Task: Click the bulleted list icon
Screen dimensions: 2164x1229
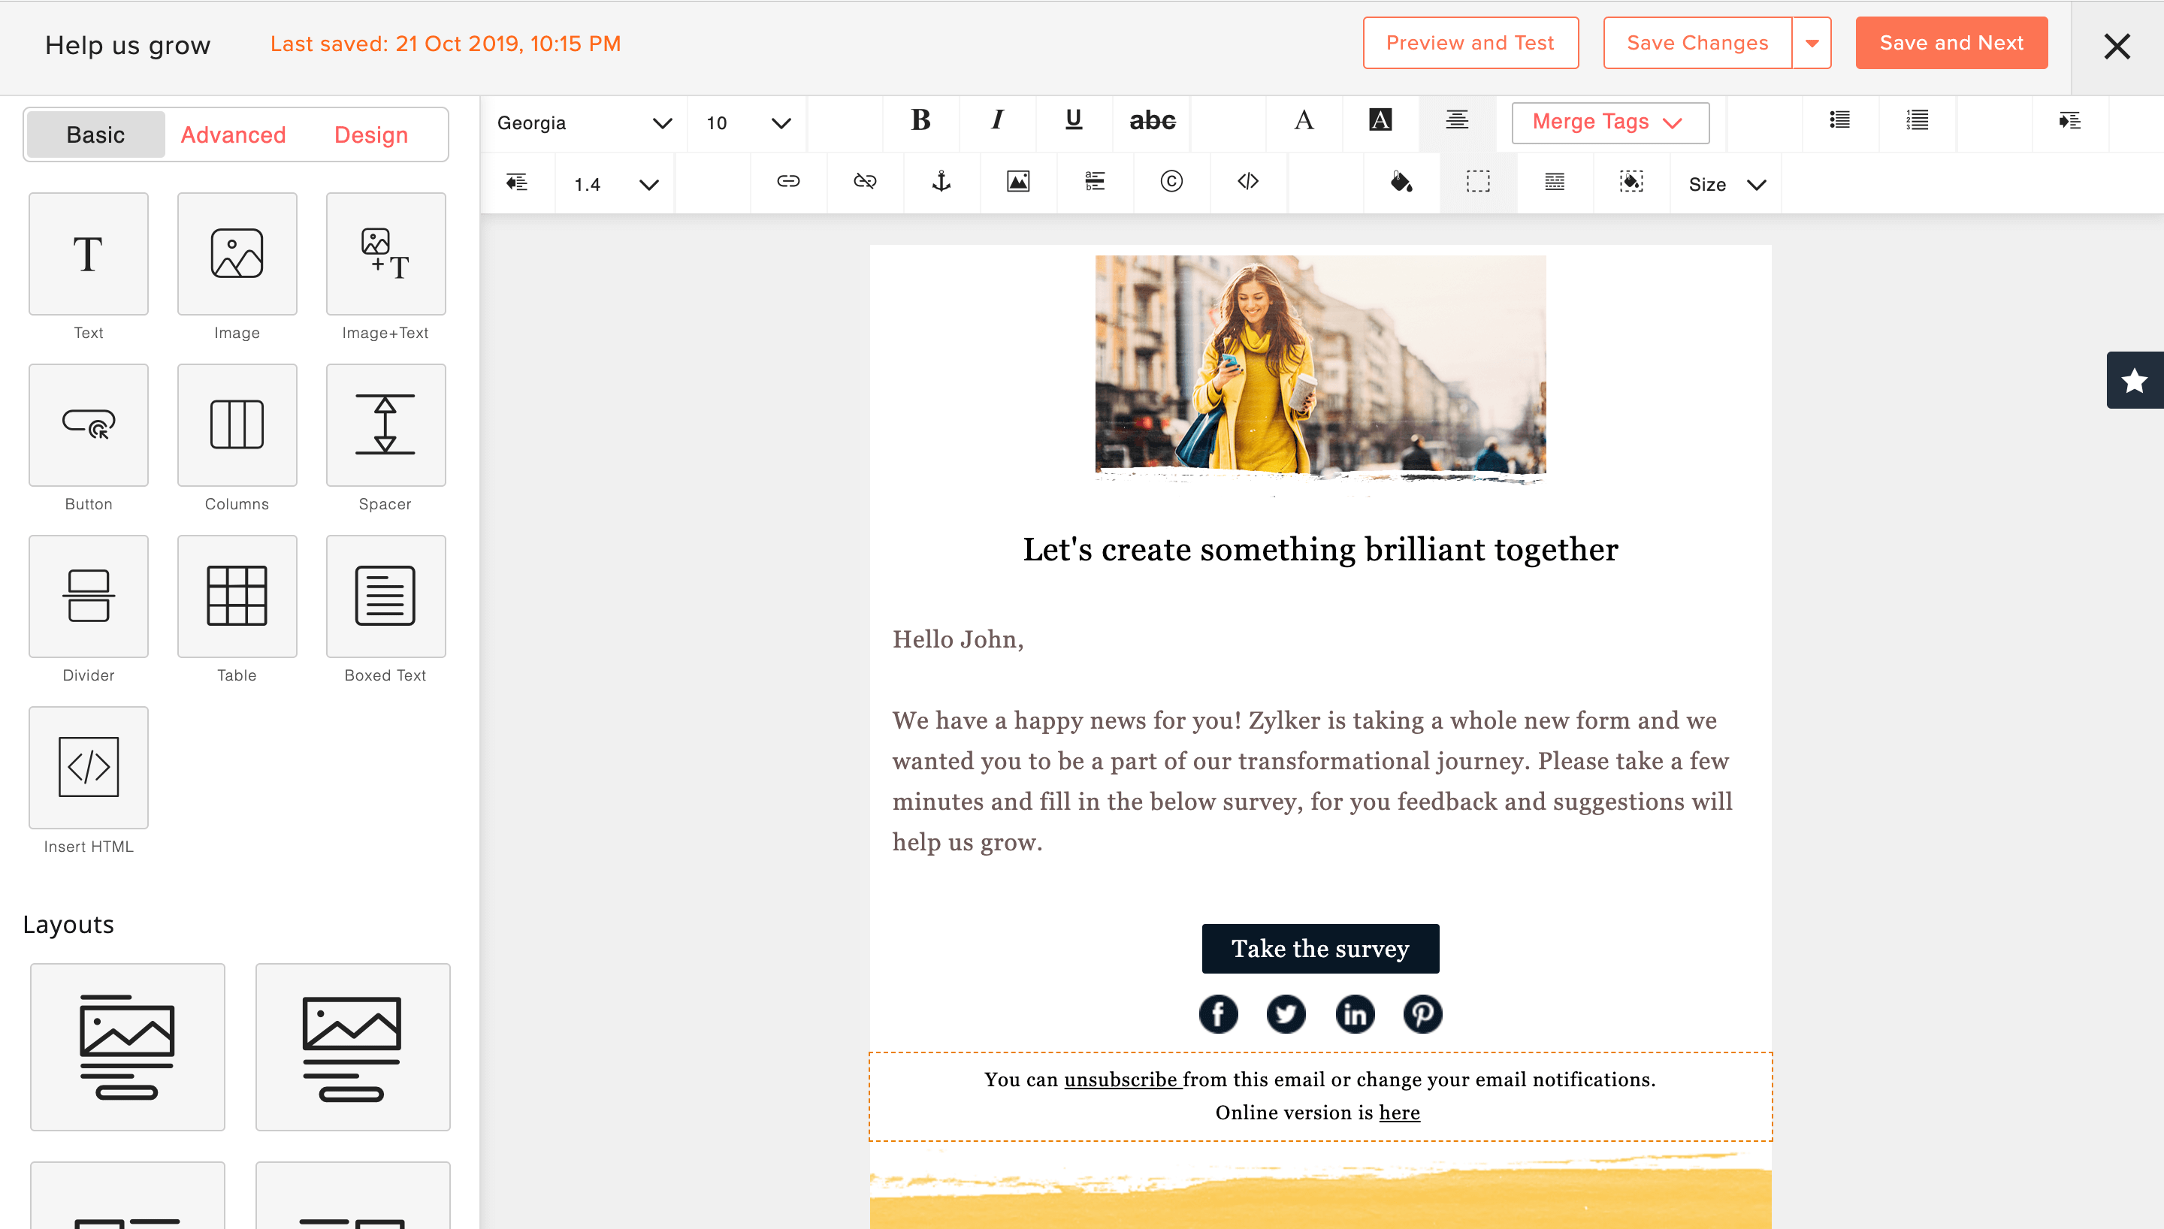Action: pyautogui.click(x=1840, y=121)
